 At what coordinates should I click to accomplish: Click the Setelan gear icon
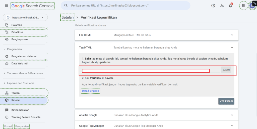(7, 100)
